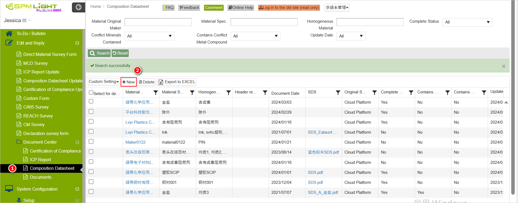
Task: Click the home icon for To-Do / Bulletin
Action: click(x=9, y=33)
